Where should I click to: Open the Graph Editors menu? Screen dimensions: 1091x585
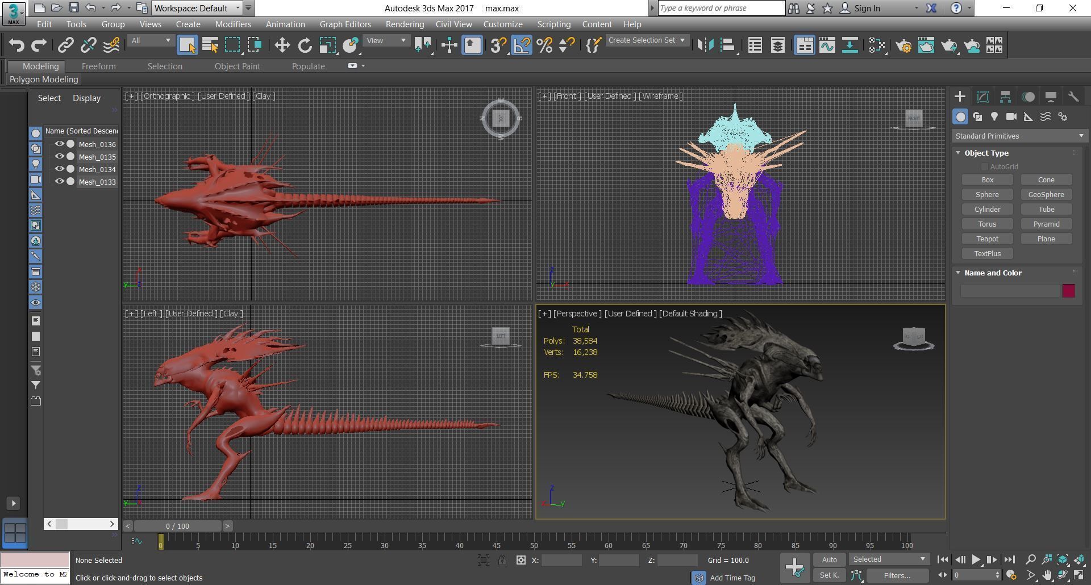click(x=345, y=24)
